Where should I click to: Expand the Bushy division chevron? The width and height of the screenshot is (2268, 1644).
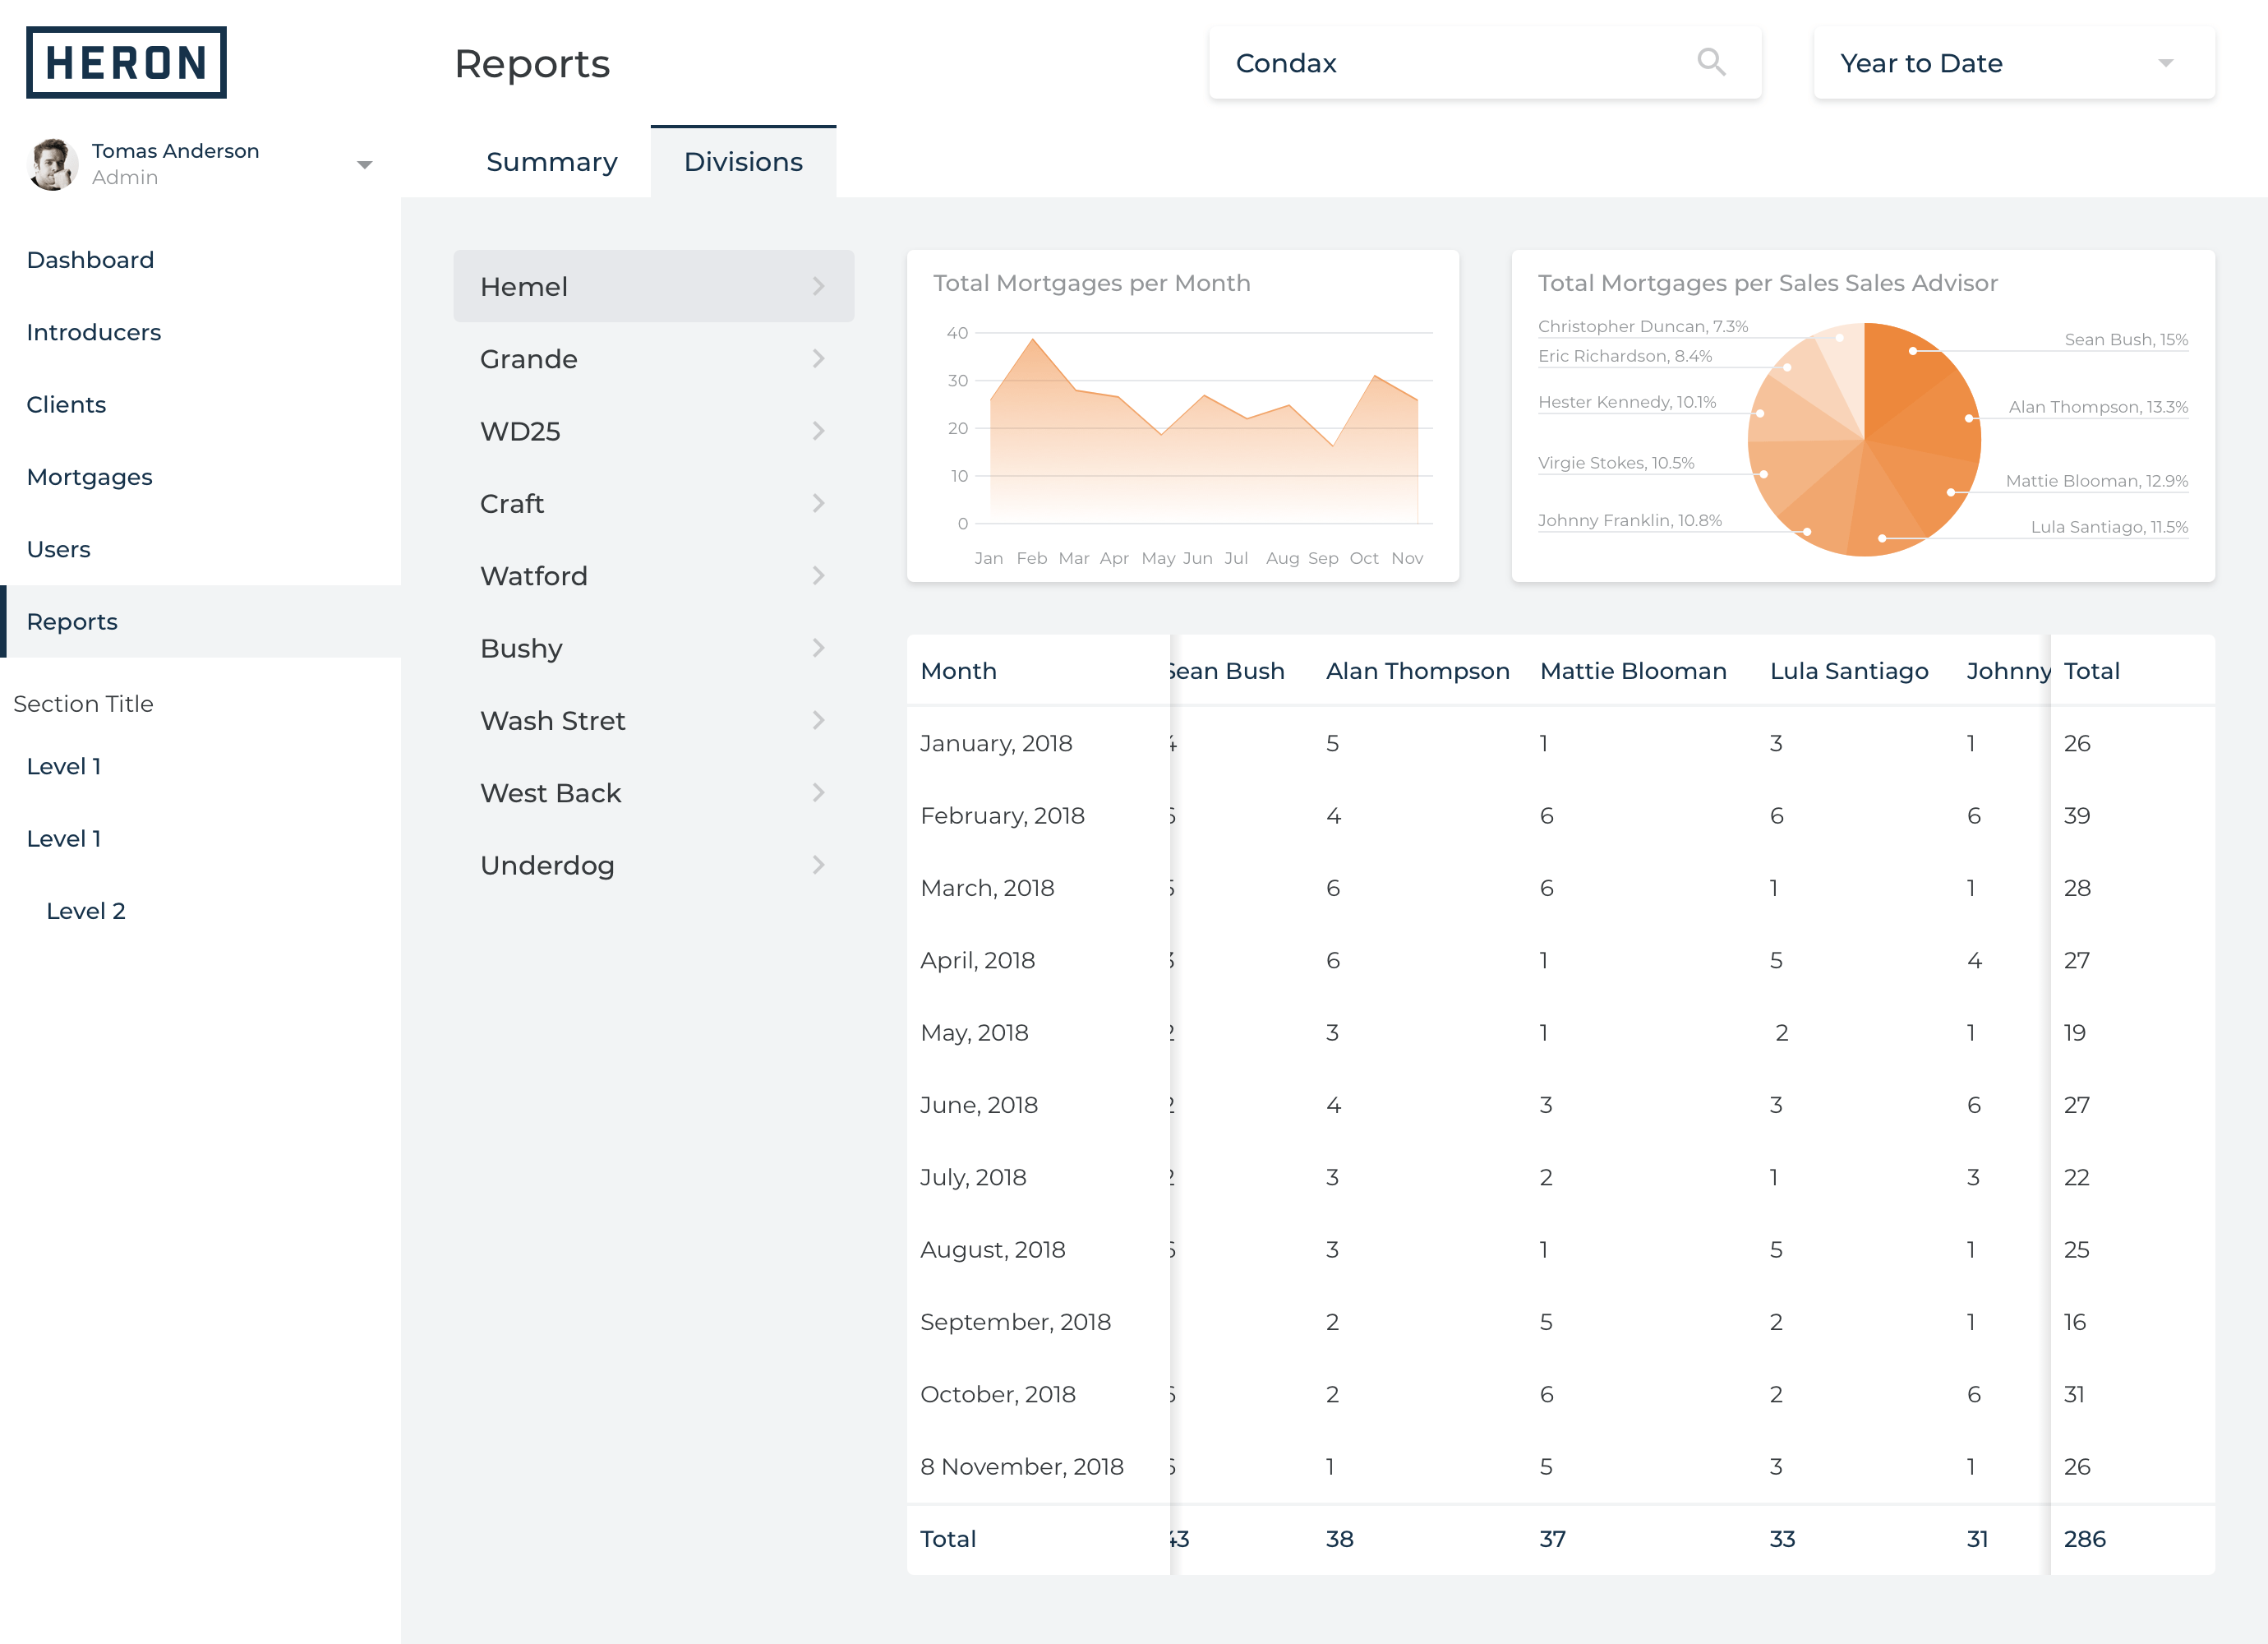[818, 648]
